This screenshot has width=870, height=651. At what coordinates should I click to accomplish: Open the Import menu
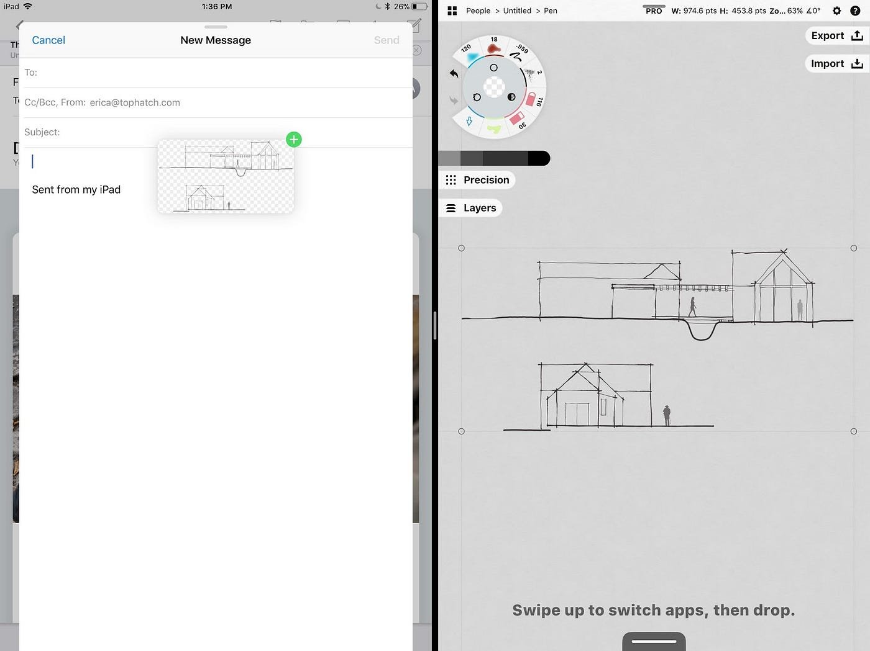(836, 63)
